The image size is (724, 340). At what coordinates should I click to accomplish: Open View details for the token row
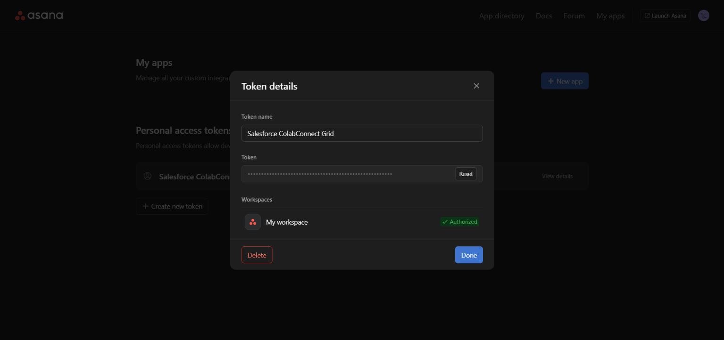[557, 176]
